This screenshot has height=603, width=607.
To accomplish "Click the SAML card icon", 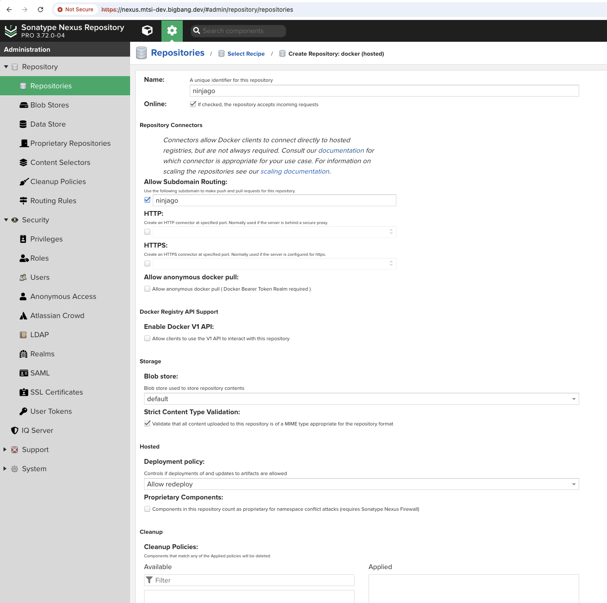I will [x=24, y=373].
